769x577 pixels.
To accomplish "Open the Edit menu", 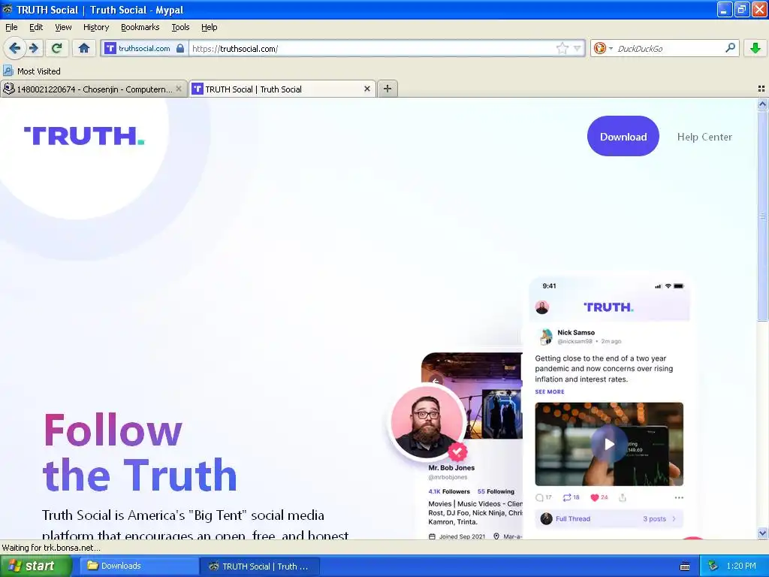I will [36, 27].
